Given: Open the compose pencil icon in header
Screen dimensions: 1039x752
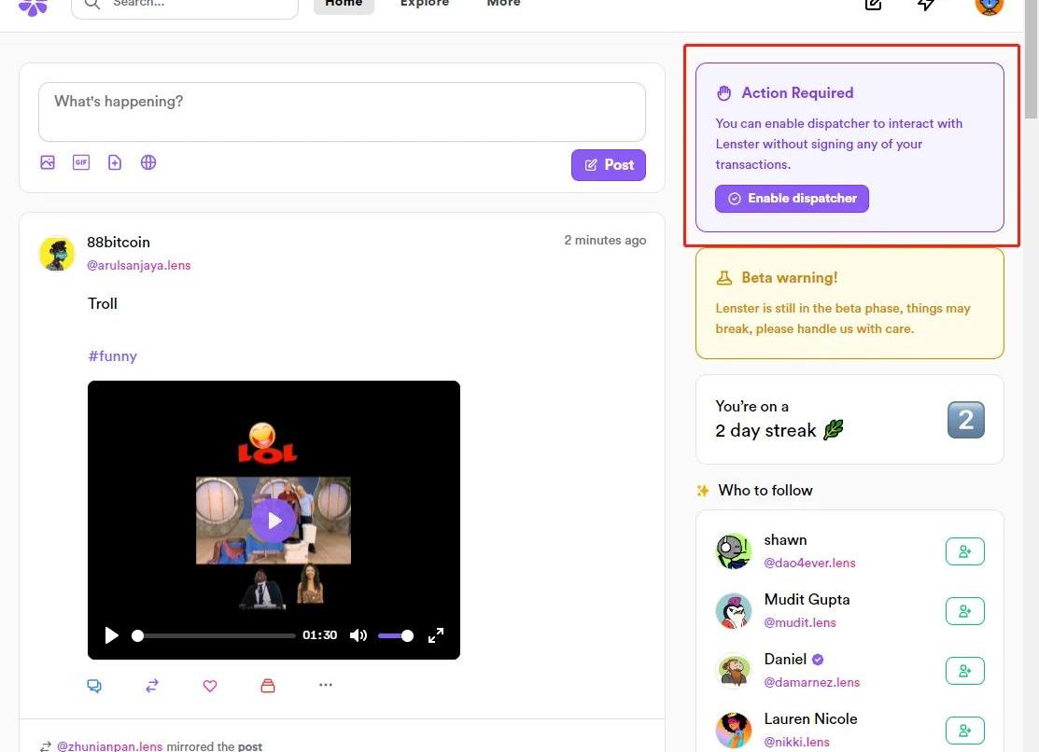Looking at the screenshot, I should click(x=874, y=5).
